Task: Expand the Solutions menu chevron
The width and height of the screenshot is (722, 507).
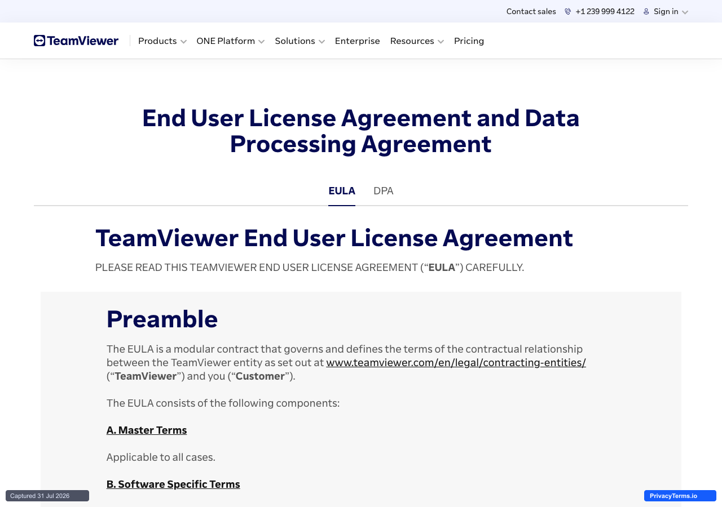Action: pos(322,42)
